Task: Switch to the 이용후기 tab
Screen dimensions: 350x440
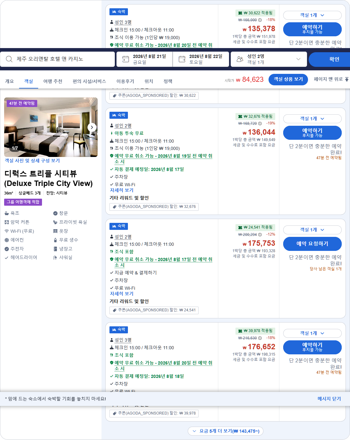Action: pyautogui.click(x=125, y=82)
